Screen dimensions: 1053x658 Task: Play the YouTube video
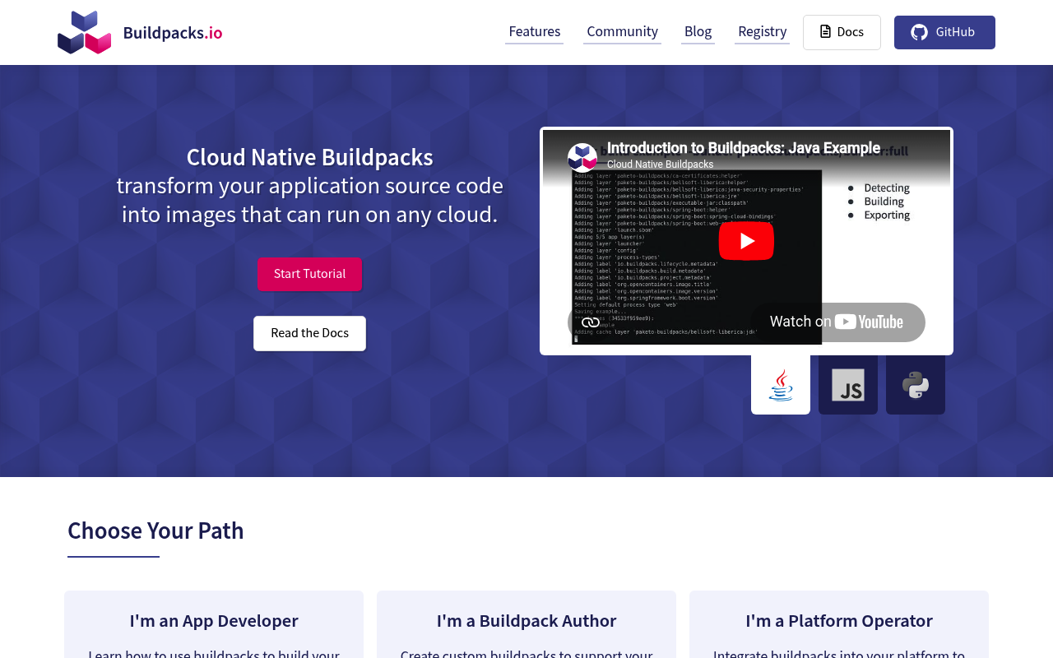click(x=746, y=241)
